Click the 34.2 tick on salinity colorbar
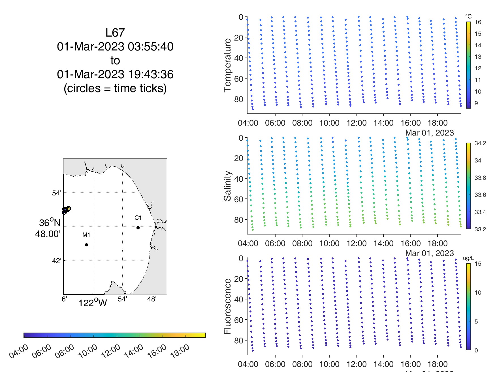Viewport: 495px width, 372px height. [x=480, y=143]
